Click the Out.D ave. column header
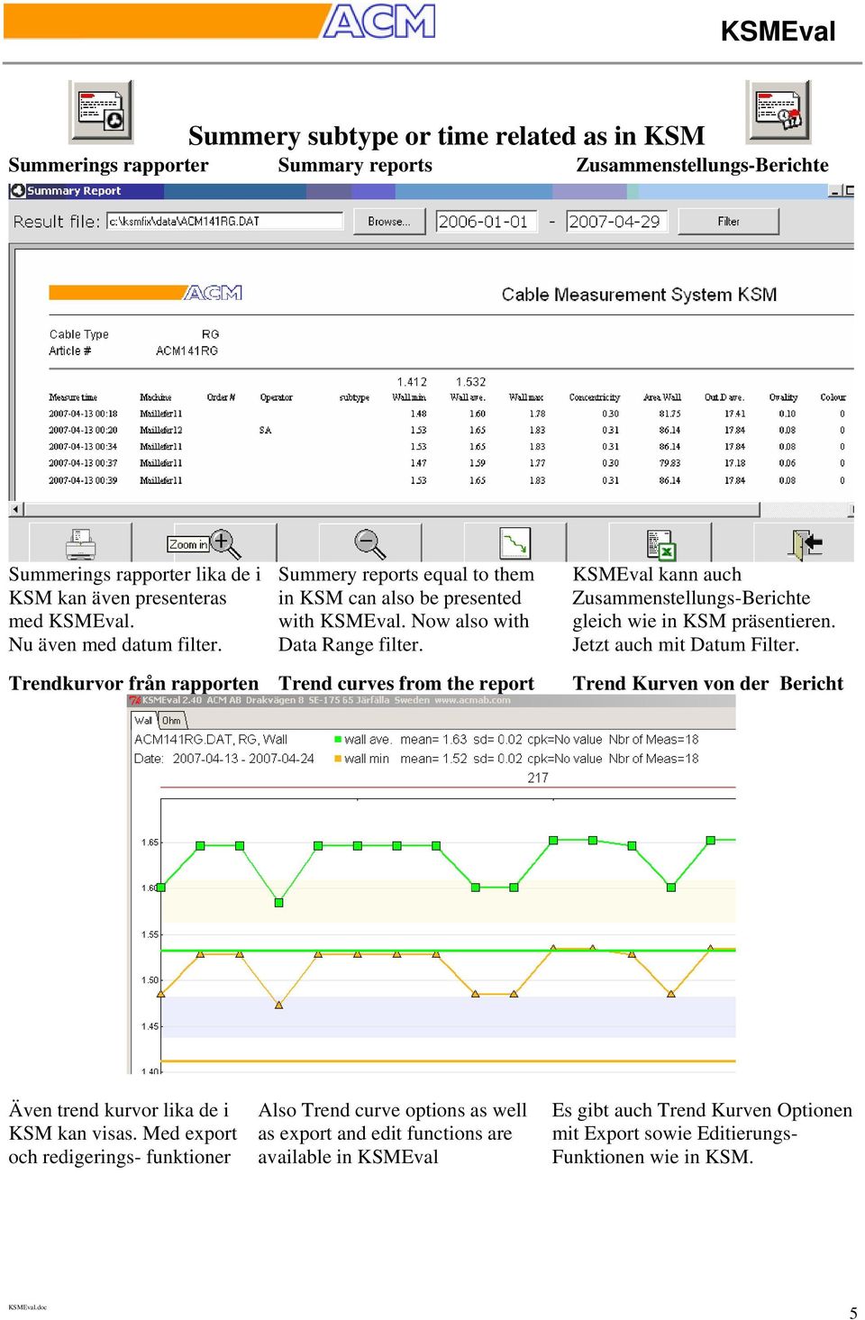865x1320 pixels. coord(724,397)
